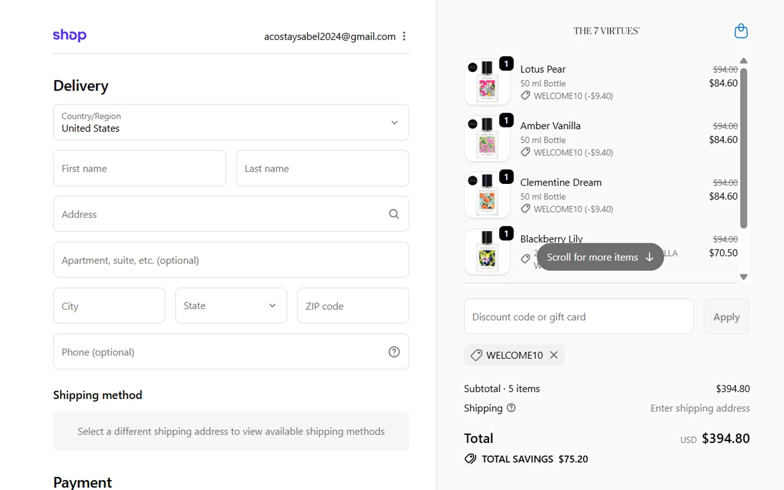
Task: Click the Shop logo
Action: pyautogui.click(x=70, y=35)
